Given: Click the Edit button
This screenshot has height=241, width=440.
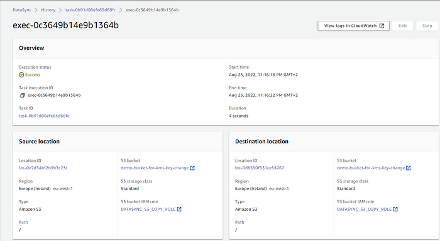Looking at the screenshot, I should pos(403,26).
